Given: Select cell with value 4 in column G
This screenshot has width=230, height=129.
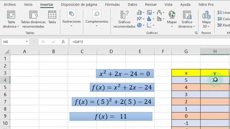Looking at the screenshot, I should [x=186, y=87].
